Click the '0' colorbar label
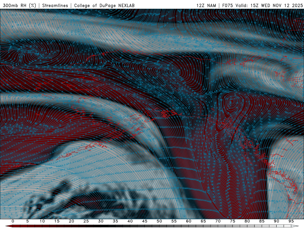The height and width of the screenshot is (228, 304). (x=13, y=221)
